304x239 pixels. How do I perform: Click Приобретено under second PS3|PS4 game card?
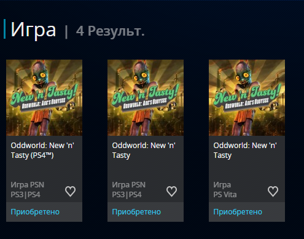[136, 212]
